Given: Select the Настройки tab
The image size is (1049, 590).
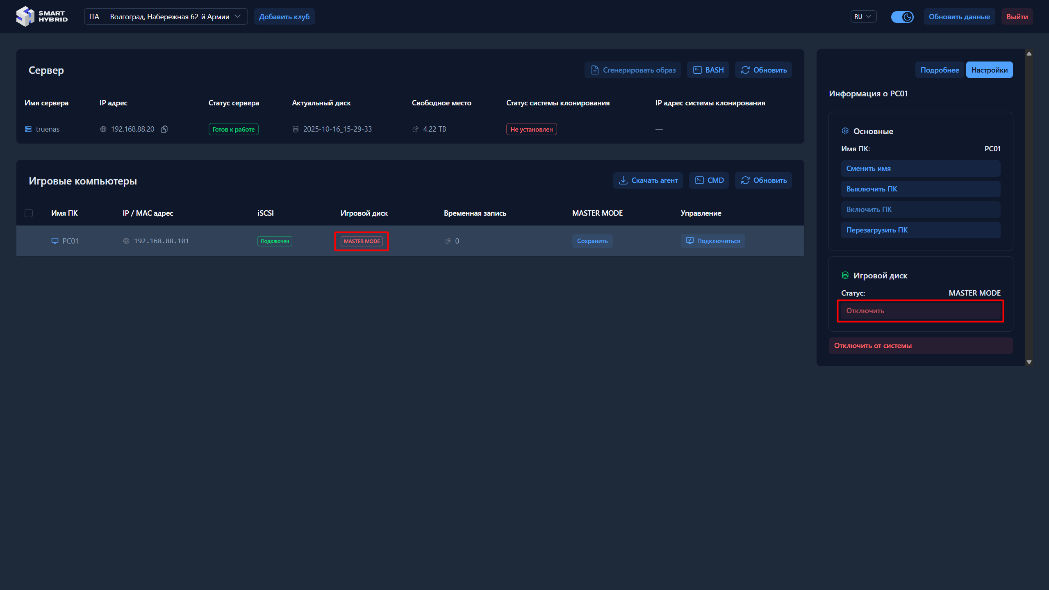Looking at the screenshot, I should coord(989,70).
